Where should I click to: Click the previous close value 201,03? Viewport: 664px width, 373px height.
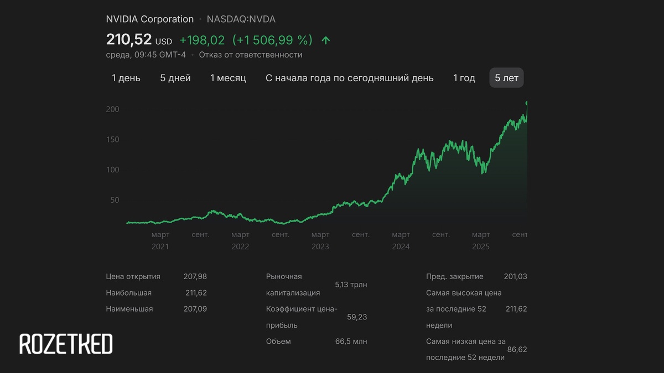[x=516, y=276]
